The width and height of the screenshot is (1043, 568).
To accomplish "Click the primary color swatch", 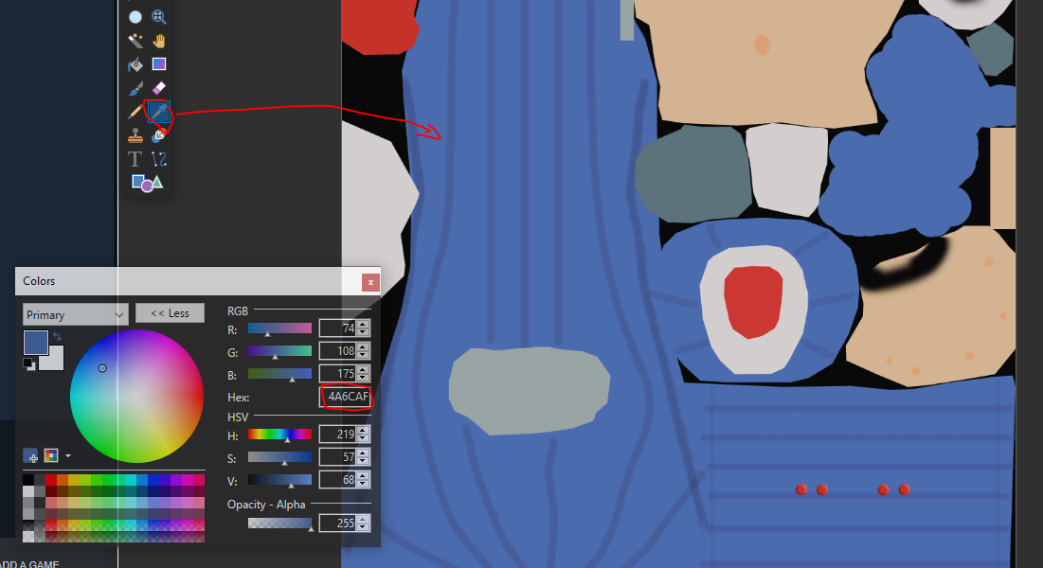I will 35,342.
